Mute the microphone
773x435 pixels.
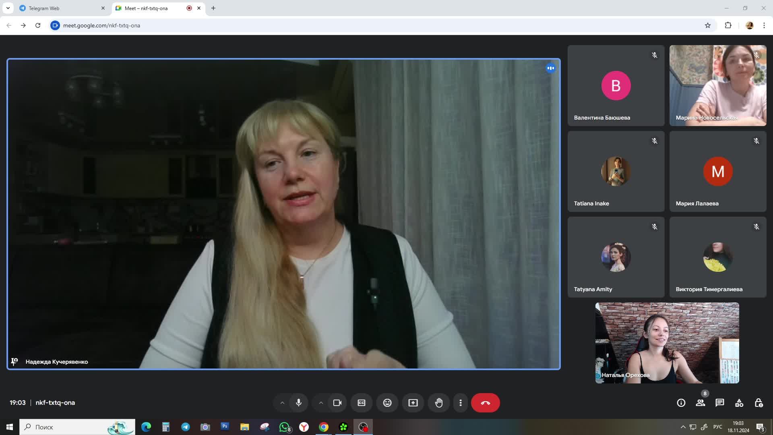click(299, 403)
